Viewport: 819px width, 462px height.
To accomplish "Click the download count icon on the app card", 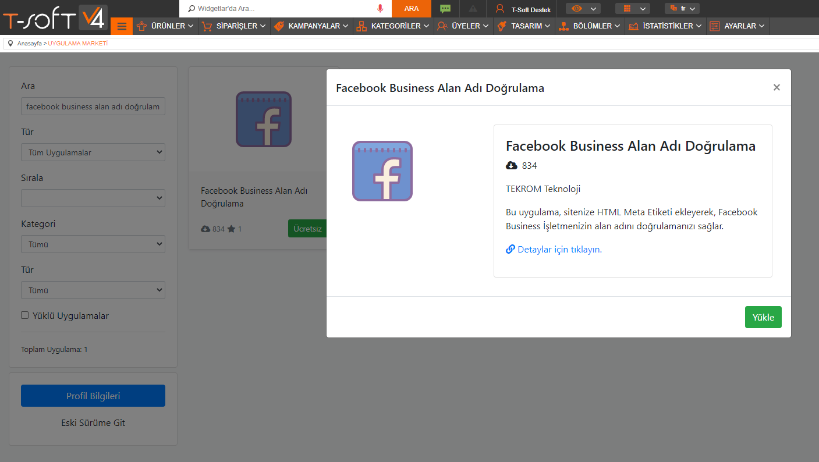I will coord(205,229).
